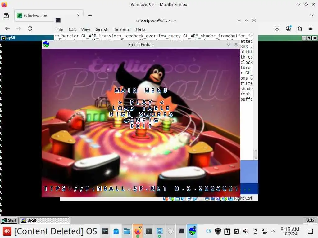Maximize the ttyS0 window in Windows 96
The height and width of the screenshot is (238, 318).
pos(309,38)
